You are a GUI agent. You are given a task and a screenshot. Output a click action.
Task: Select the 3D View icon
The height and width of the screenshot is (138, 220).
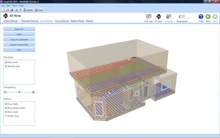click(158, 16)
